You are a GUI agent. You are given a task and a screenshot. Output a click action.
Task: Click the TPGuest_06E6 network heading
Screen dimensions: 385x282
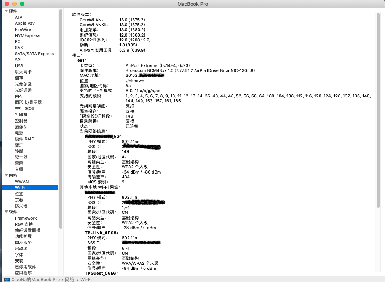click(101, 273)
